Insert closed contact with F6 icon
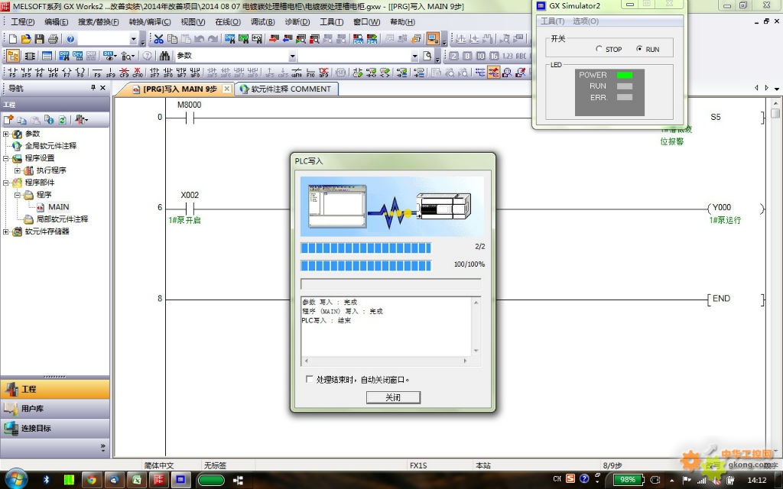This screenshot has width=783, height=489. [x=40, y=73]
